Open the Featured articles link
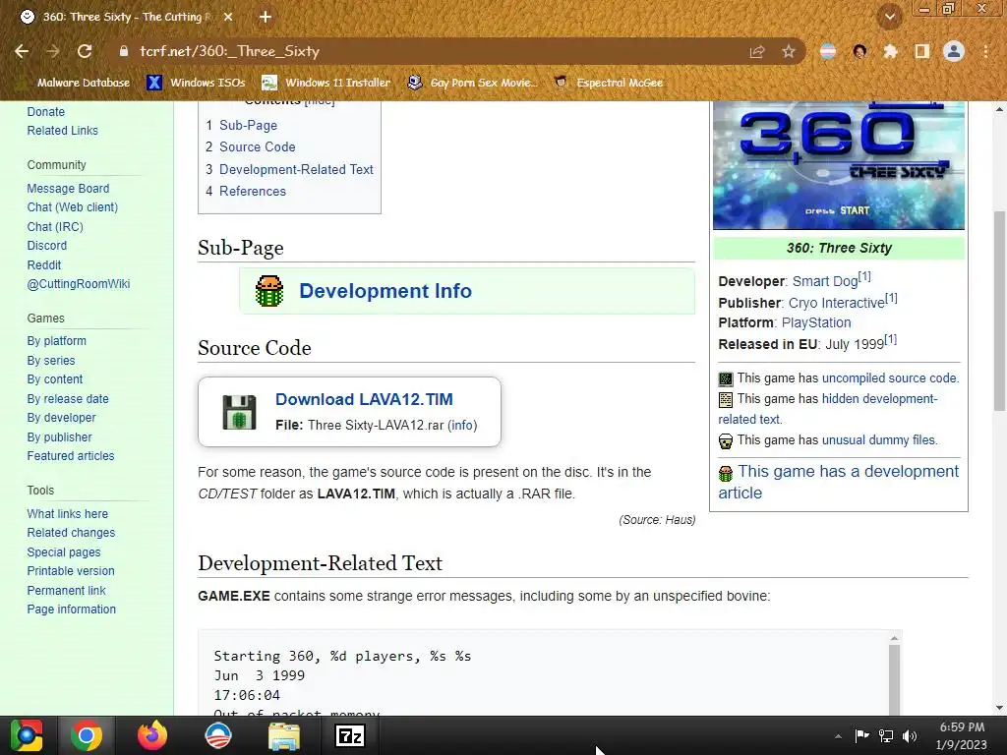The image size is (1007, 755). click(x=71, y=456)
